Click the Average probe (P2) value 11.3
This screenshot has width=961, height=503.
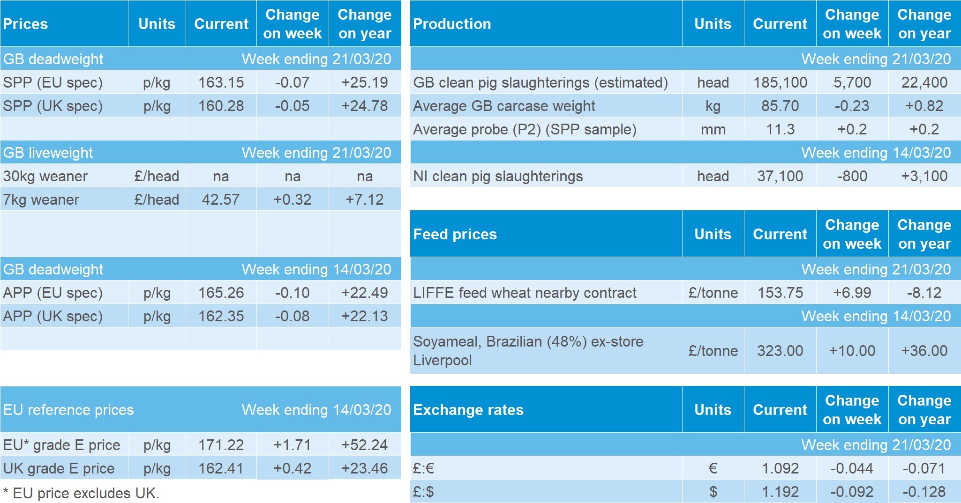point(780,129)
